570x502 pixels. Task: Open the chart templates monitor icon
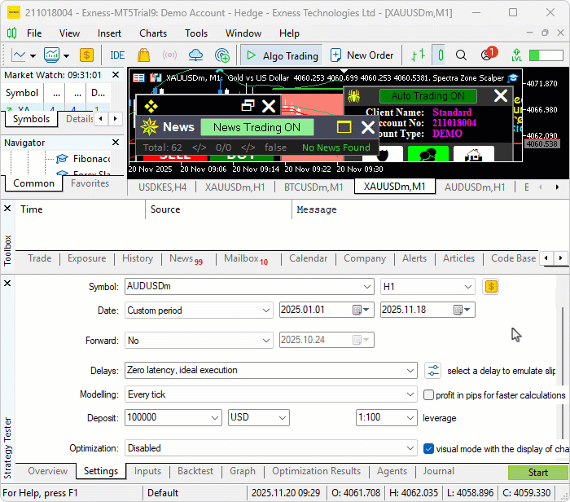coord(51,55)
